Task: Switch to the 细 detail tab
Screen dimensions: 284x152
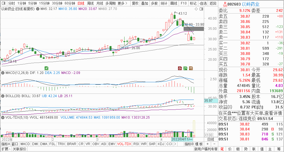Action: [238, 149]
